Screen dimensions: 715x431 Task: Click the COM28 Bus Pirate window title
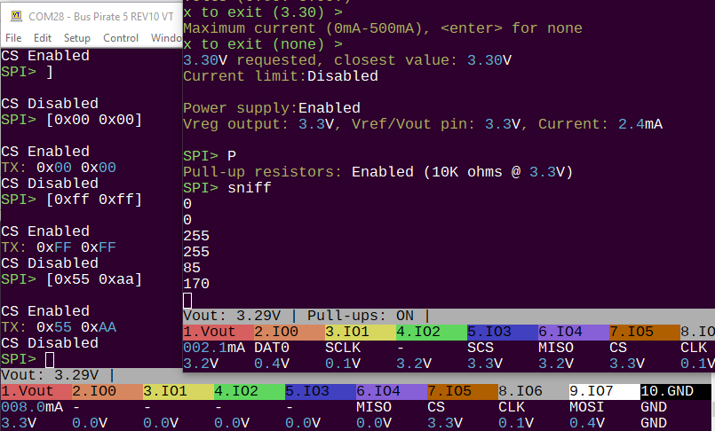click(x=100, y=16)
